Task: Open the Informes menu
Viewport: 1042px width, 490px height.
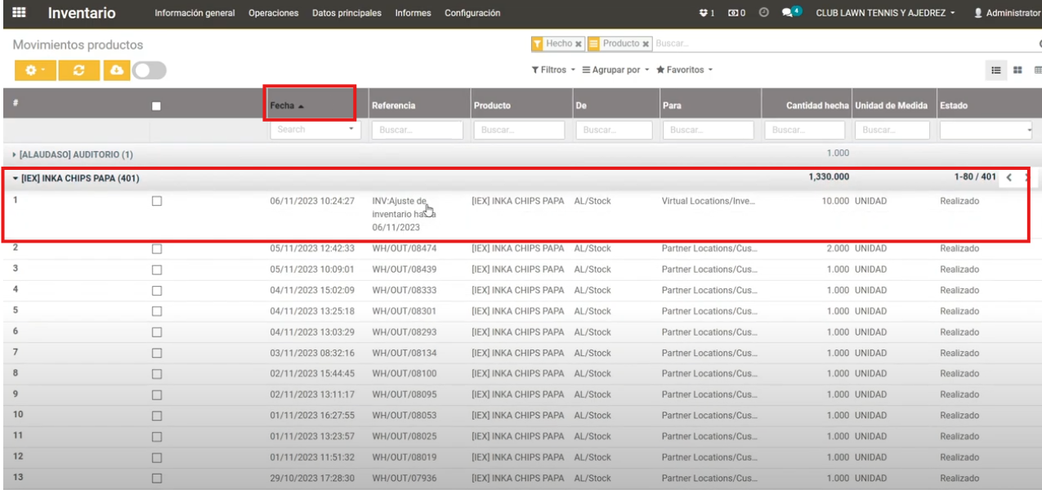Action: [413, 13]
